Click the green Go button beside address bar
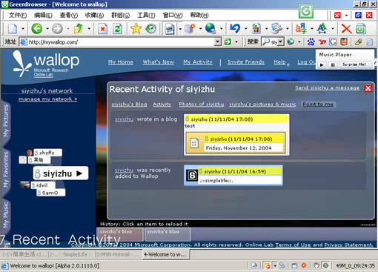 pyautogui.click(x=228, y=42)
